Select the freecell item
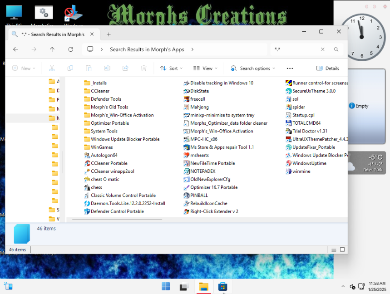 point(194,99)
